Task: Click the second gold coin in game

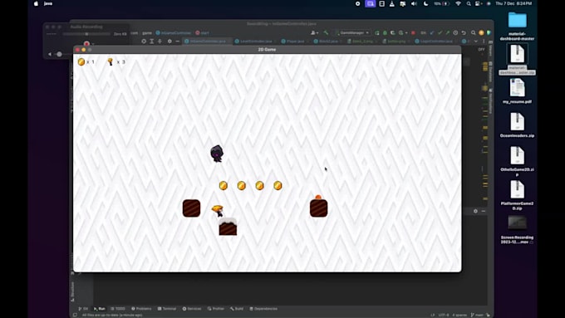Action: 242,185
